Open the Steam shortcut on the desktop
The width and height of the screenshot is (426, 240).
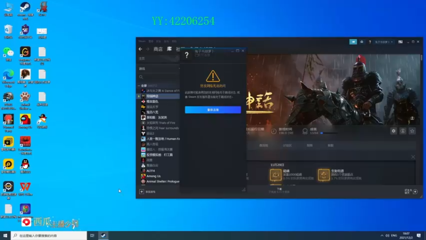tap(25, 10)
